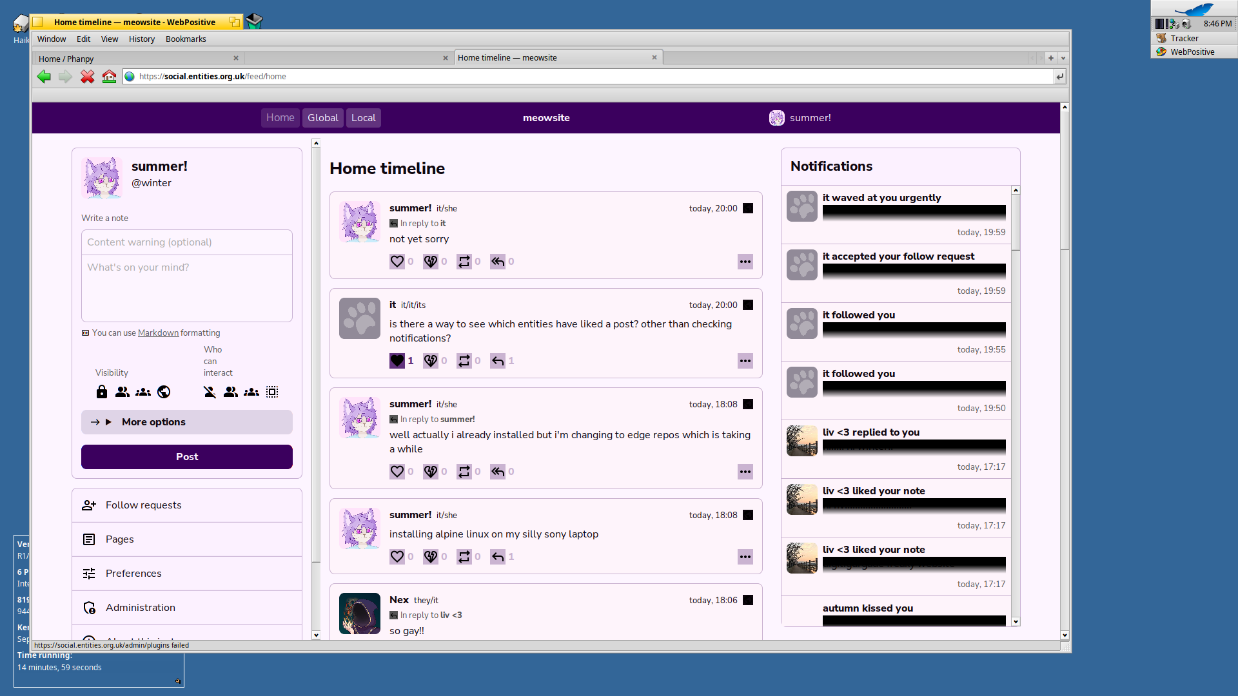Open replied-to user 'it' link
Viewport: 1238px width, 696px height.
pos(443,224)
